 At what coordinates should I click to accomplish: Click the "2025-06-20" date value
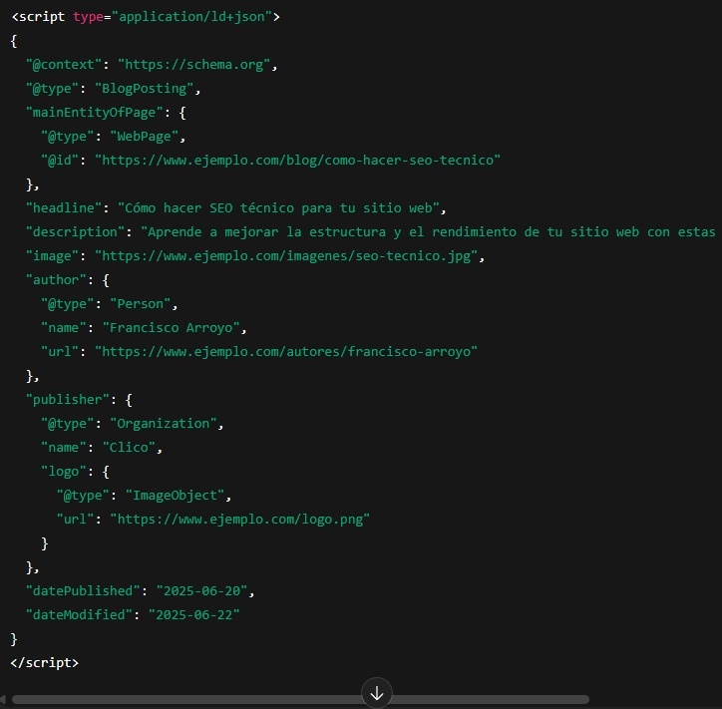pyautogui.click(x=202, y=591)
